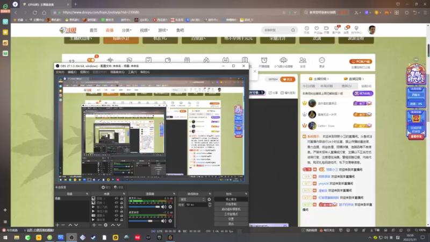Open the flame icon in Douyu streamer toolbar
Viewport: 430px width, 242px height.
[x=206, y=60]
